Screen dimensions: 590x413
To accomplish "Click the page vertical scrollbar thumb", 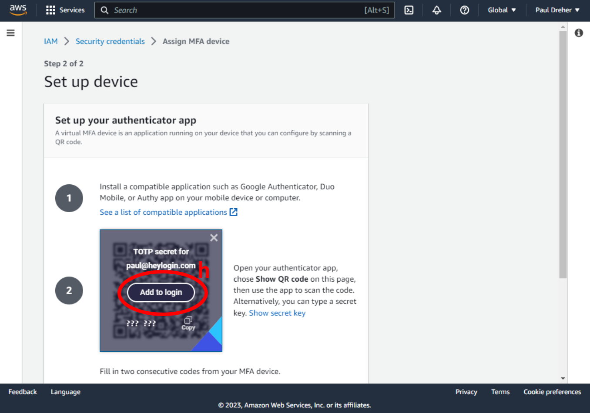I will [563, 154].
